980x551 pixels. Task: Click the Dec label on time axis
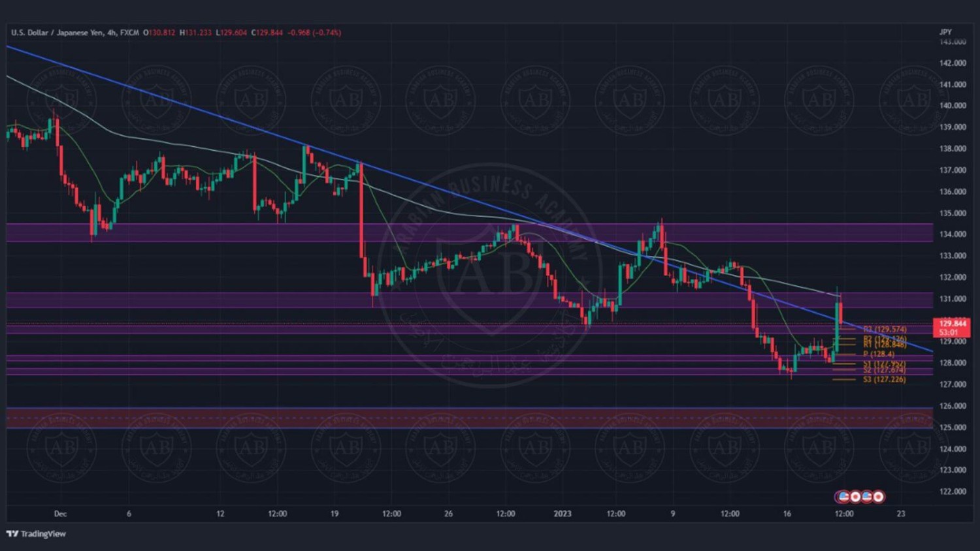point(60,514)
